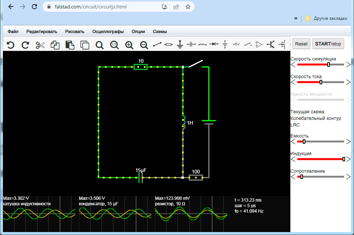
Task: Click the scissors cut icon
Action: [40, 45]
